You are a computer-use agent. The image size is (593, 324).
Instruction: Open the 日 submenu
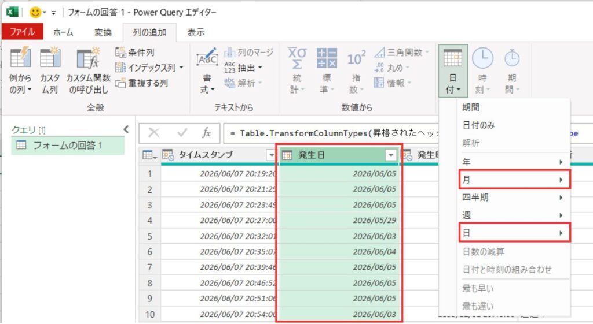[x=514, y=233]
